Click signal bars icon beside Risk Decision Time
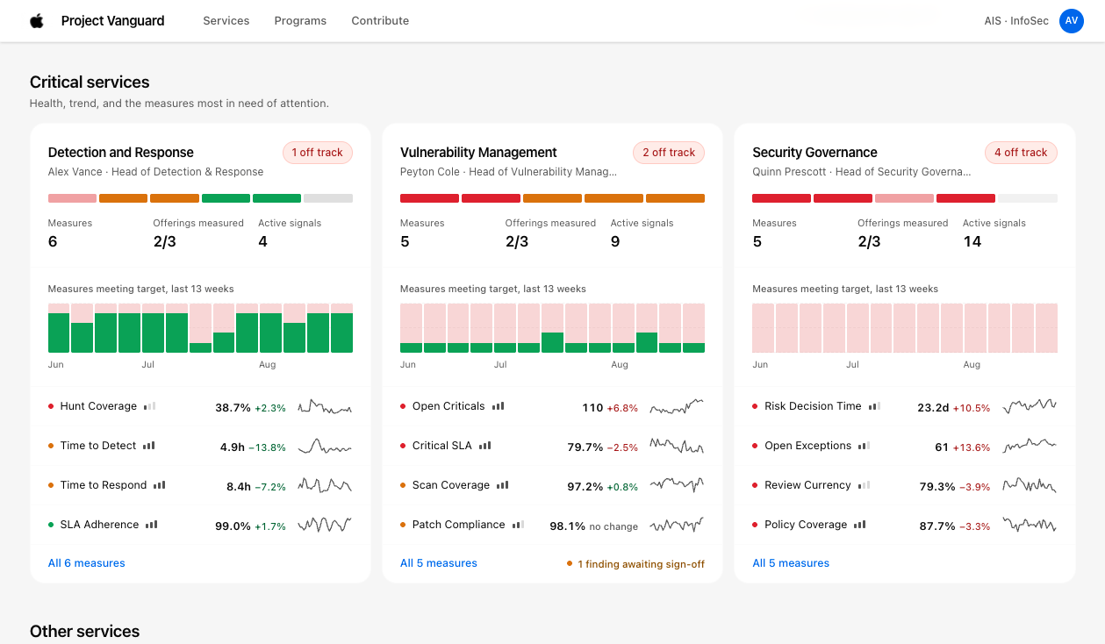Viewport: 1105px width, 644px height. (874, 406)
